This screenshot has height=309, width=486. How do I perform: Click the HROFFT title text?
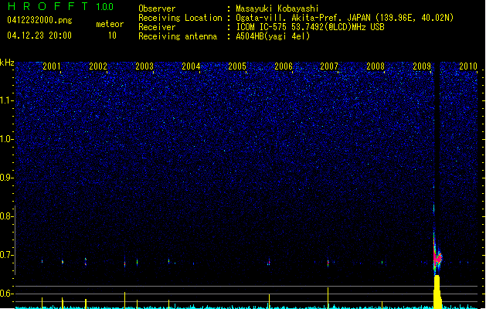tap(48, 6)
